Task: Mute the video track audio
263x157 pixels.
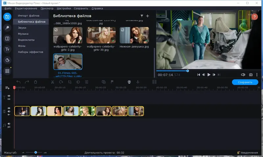Action: tap(9, 111)
